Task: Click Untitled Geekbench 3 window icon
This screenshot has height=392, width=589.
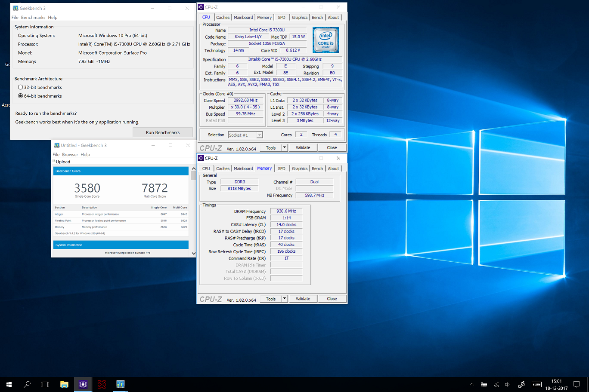Action: [x=57, y=145]
